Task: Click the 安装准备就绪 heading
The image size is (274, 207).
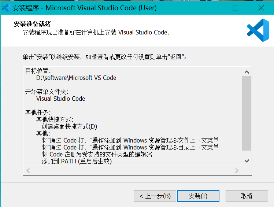Action: pos(33,24)
